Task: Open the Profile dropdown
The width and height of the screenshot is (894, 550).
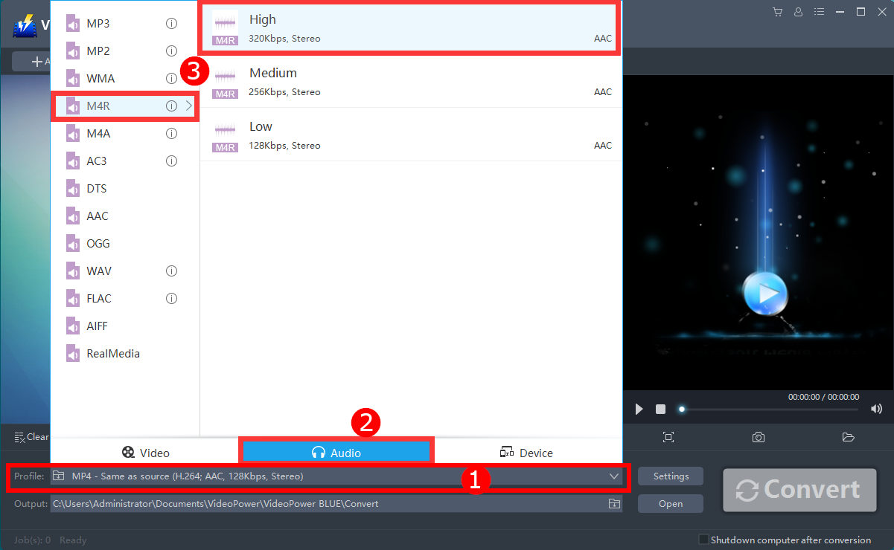Action: click(x=613, y=476)
